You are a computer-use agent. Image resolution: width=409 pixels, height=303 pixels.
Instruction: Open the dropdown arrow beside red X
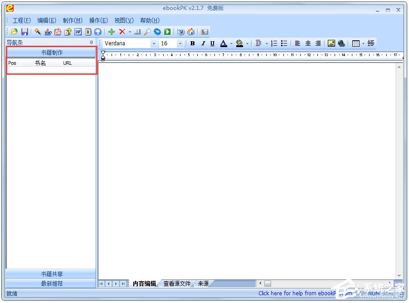coord(130,32)
